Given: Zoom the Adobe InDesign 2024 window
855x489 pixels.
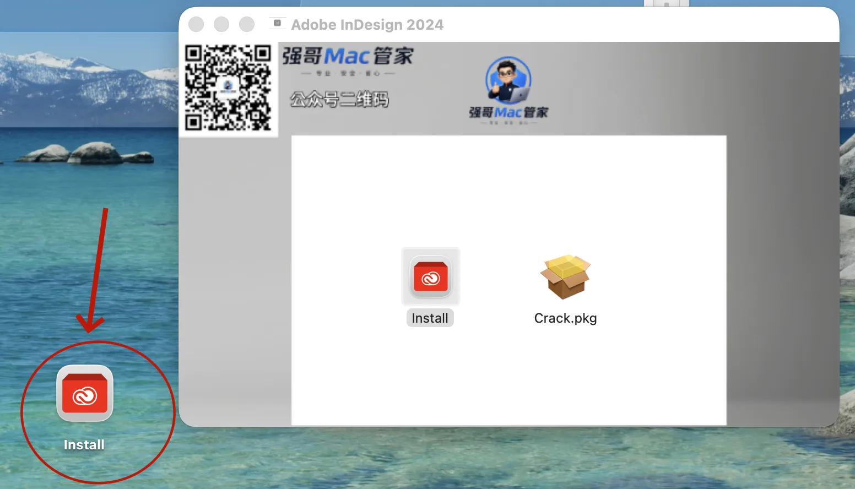Looking at the screenshot, I should pos(247,24).
